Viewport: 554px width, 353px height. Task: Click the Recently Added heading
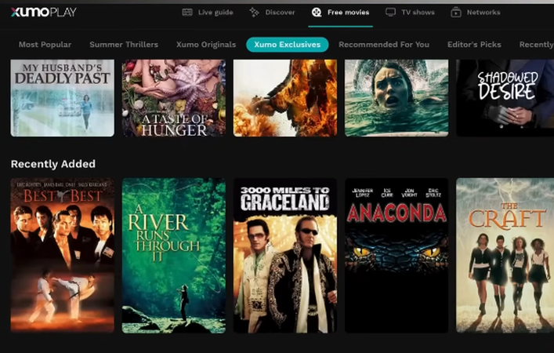53,164
